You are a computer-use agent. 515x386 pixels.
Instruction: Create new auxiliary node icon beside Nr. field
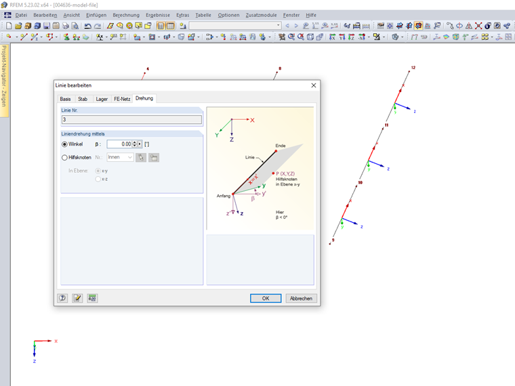coord(154,158)
